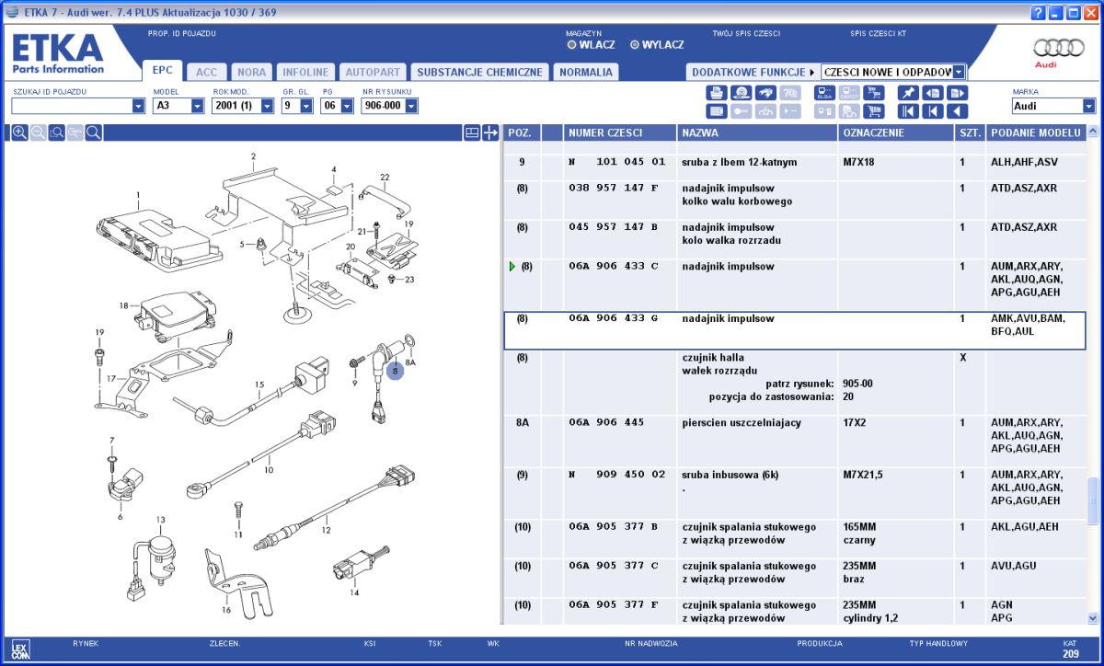Select WYLACZ magazyn radio option
1104x666 pixels.
pyautogui.click(x=635, y=44)
